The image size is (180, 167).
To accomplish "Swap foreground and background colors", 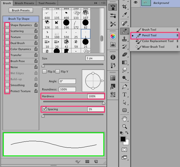I will pos(127,133).
